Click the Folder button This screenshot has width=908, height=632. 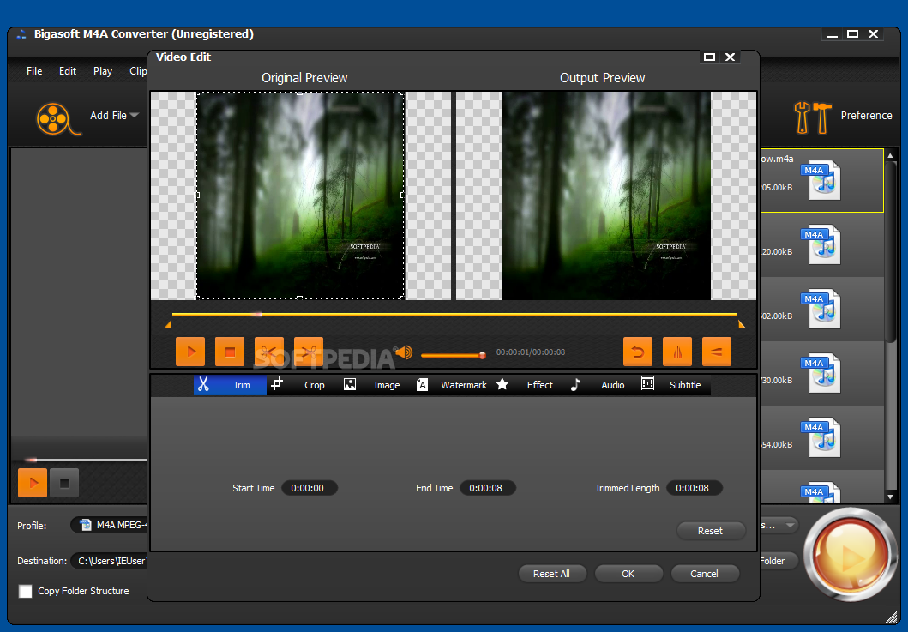[779, 561]
